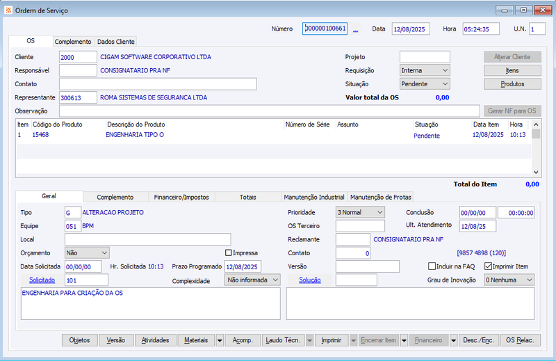Open the arrow menu beside Laudo Técn.
The image size is (556, 361).
click(309, 340)
